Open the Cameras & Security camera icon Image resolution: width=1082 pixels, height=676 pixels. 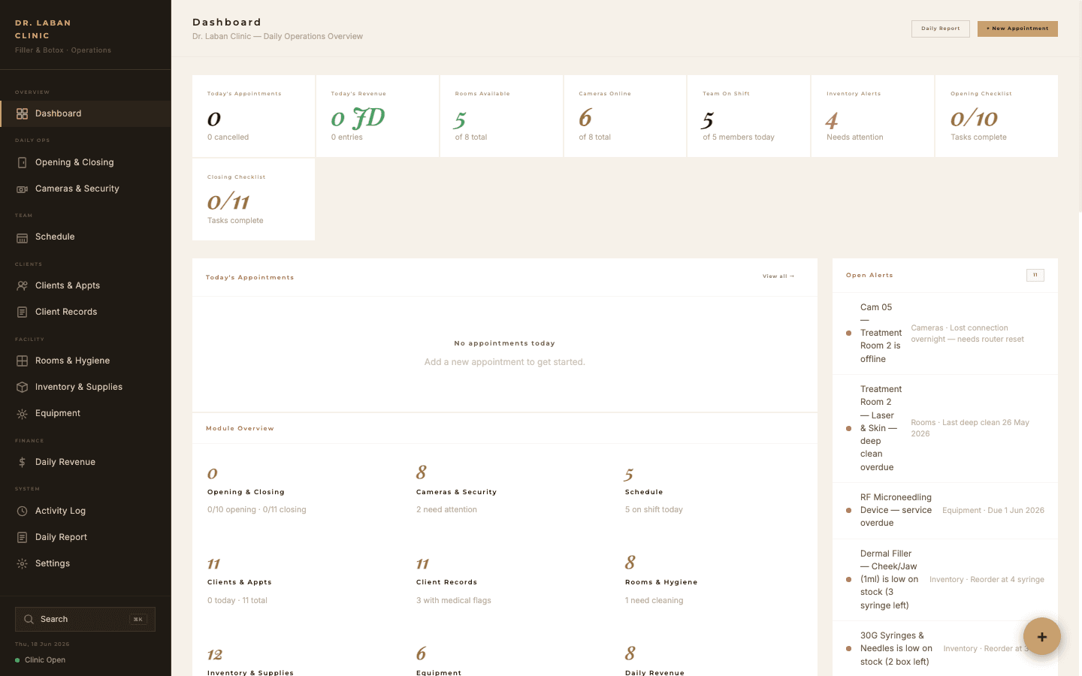[23, 189]
